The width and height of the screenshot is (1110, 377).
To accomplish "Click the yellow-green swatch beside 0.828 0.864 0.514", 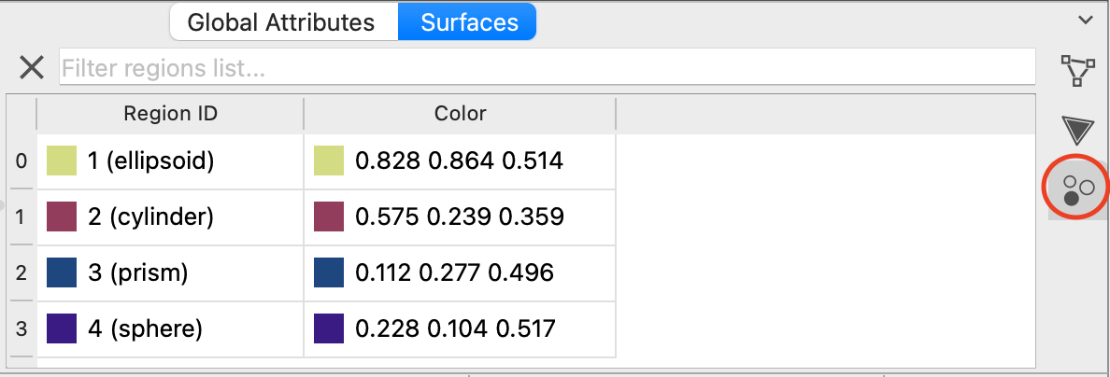I will click(329, 161).
